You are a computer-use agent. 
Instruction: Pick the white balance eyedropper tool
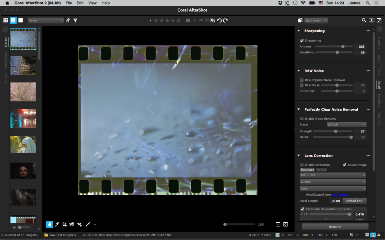57,224
